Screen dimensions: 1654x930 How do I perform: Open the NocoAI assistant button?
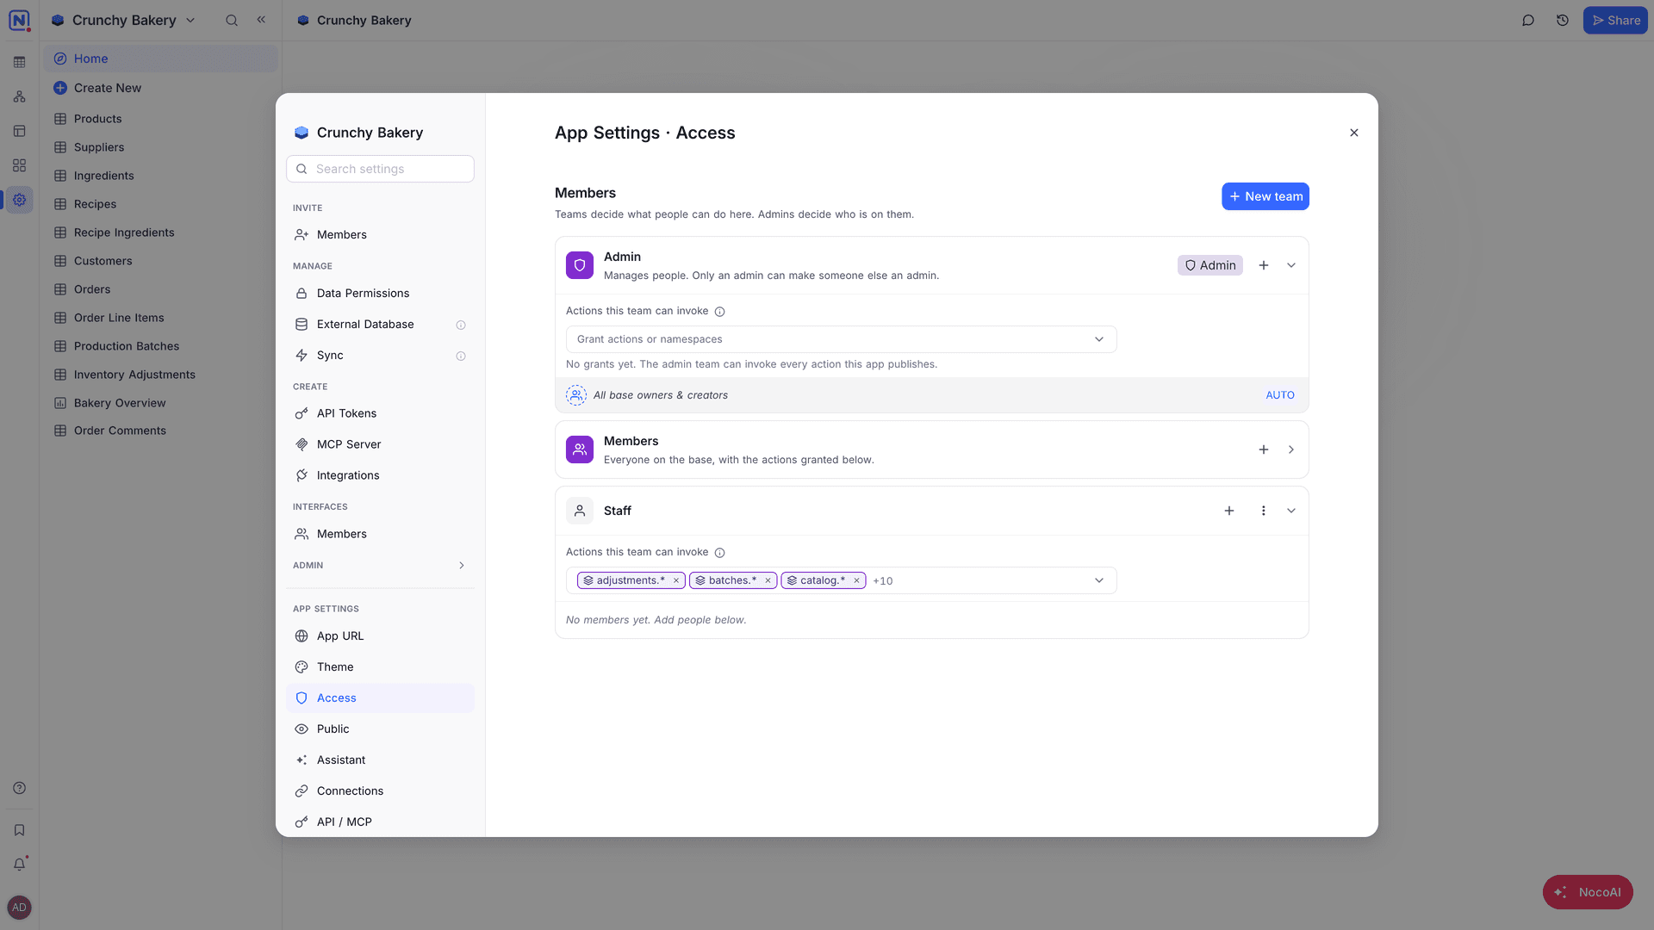tap(1588, 892)
